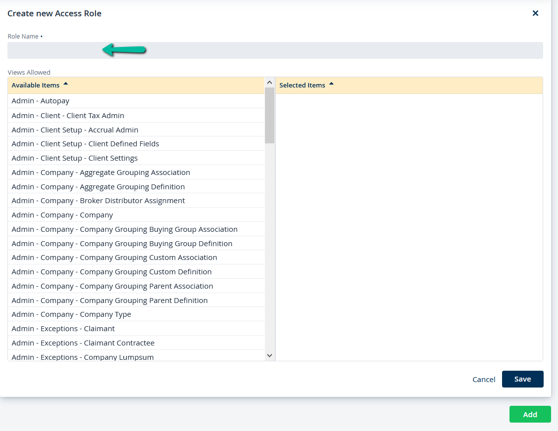Click the Role Name input field
558x431 pixels.
275,50
